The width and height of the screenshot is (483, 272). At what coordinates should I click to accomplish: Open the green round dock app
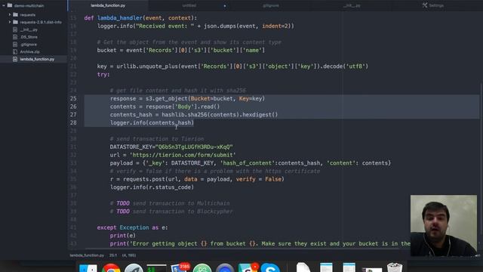point(202,267)
